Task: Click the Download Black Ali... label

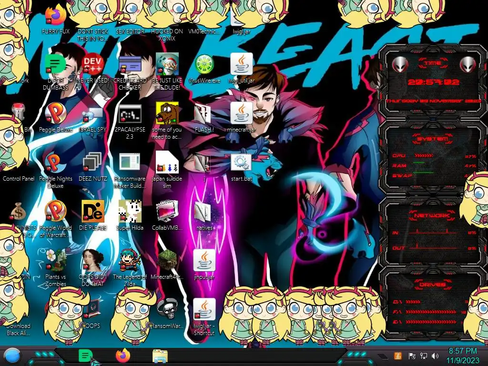Action: [18, 329]
